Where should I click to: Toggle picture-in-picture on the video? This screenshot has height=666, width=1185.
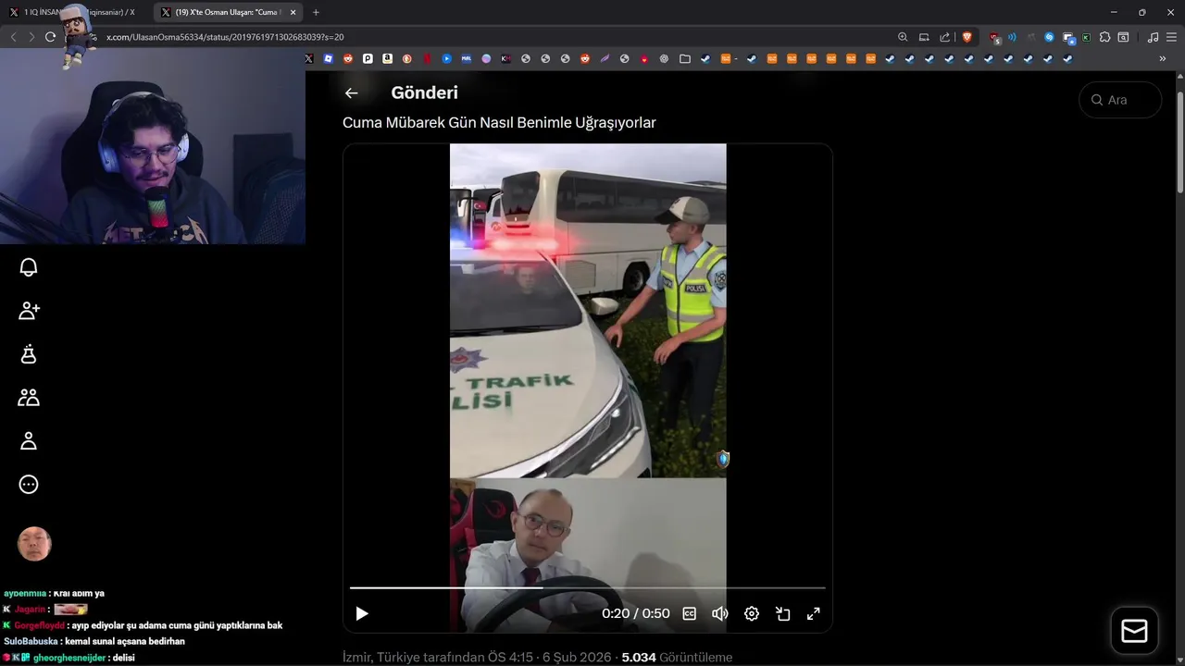pos(782,613)
